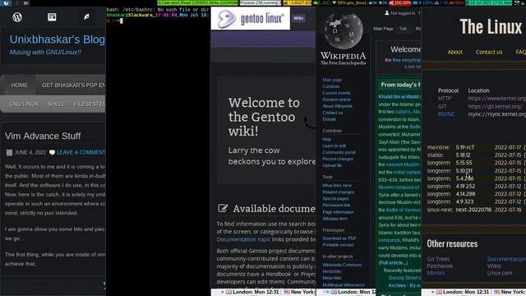Open the WordPress logo menu in the blog
Viewport: 526px width, 296px height.
17,16
